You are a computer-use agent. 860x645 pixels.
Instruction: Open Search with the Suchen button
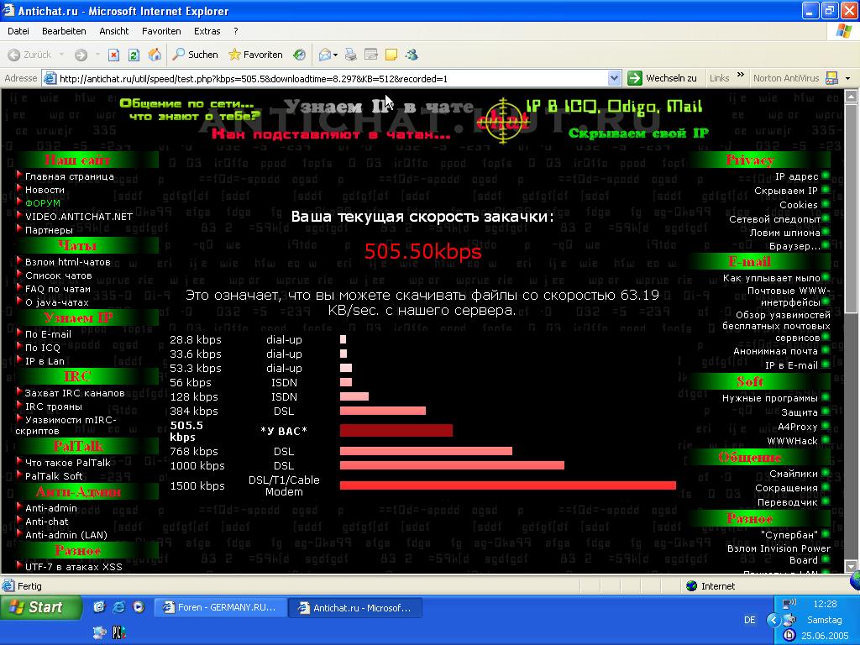click(x=195, y=55)
